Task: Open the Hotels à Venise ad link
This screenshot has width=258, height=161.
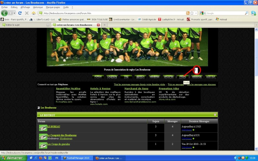Action: (x=100, y=89)
